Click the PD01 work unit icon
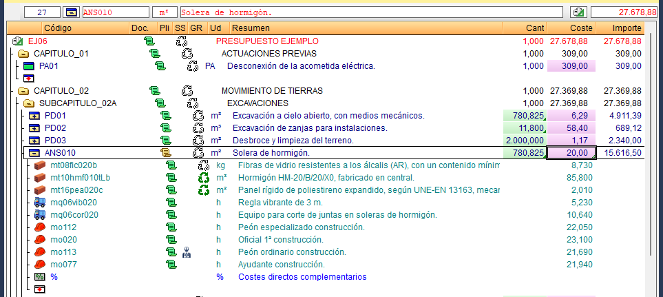Image resolution: width=663 pixels, height=297 pixels. (x=34, y=116)
